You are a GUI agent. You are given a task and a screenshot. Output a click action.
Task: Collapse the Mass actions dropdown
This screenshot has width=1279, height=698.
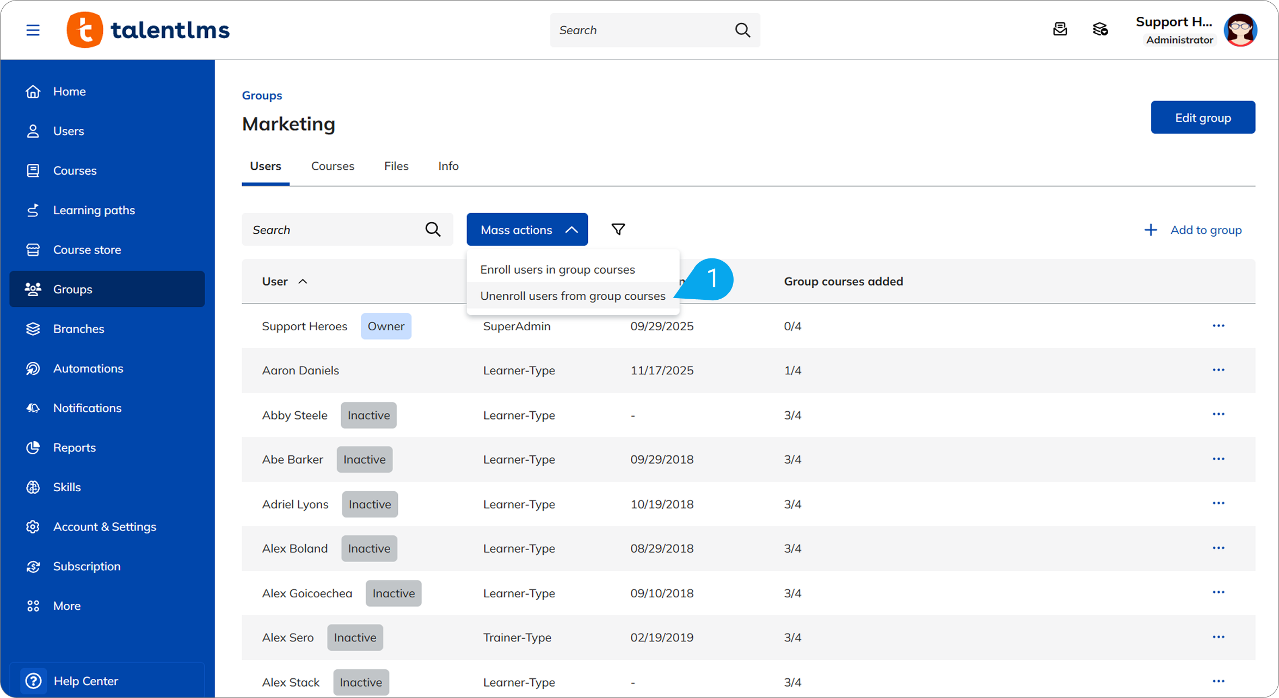coord(527,229)
